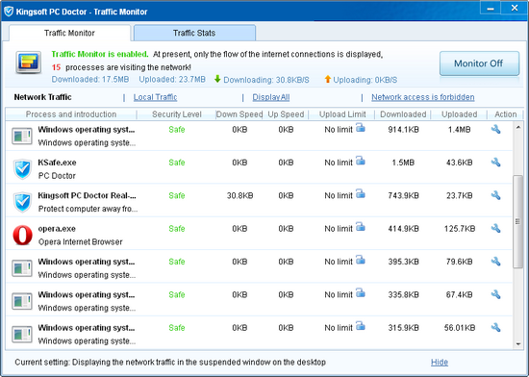Click scrollbar up arrow
529x377 pixels.
517,127
